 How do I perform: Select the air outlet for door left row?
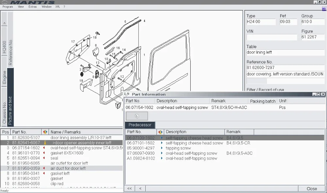click(69, 163)
